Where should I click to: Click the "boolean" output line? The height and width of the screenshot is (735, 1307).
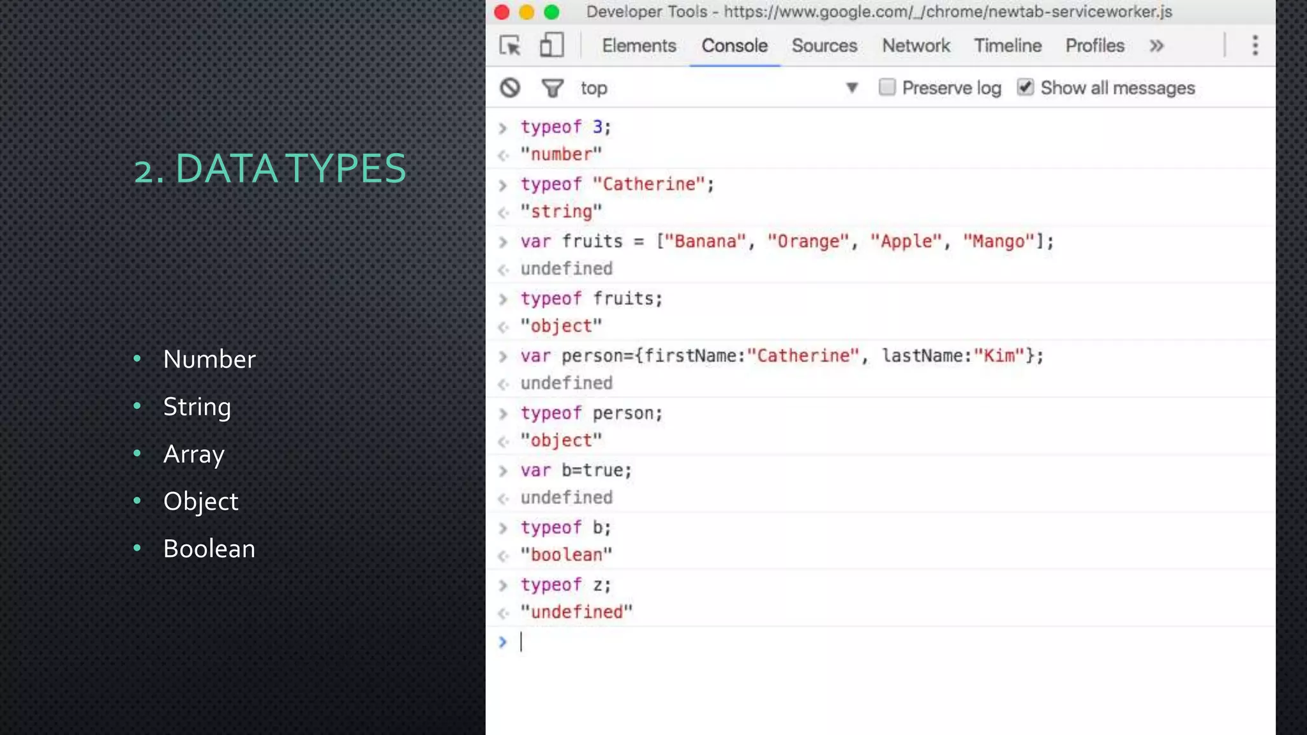coord(566,555)
